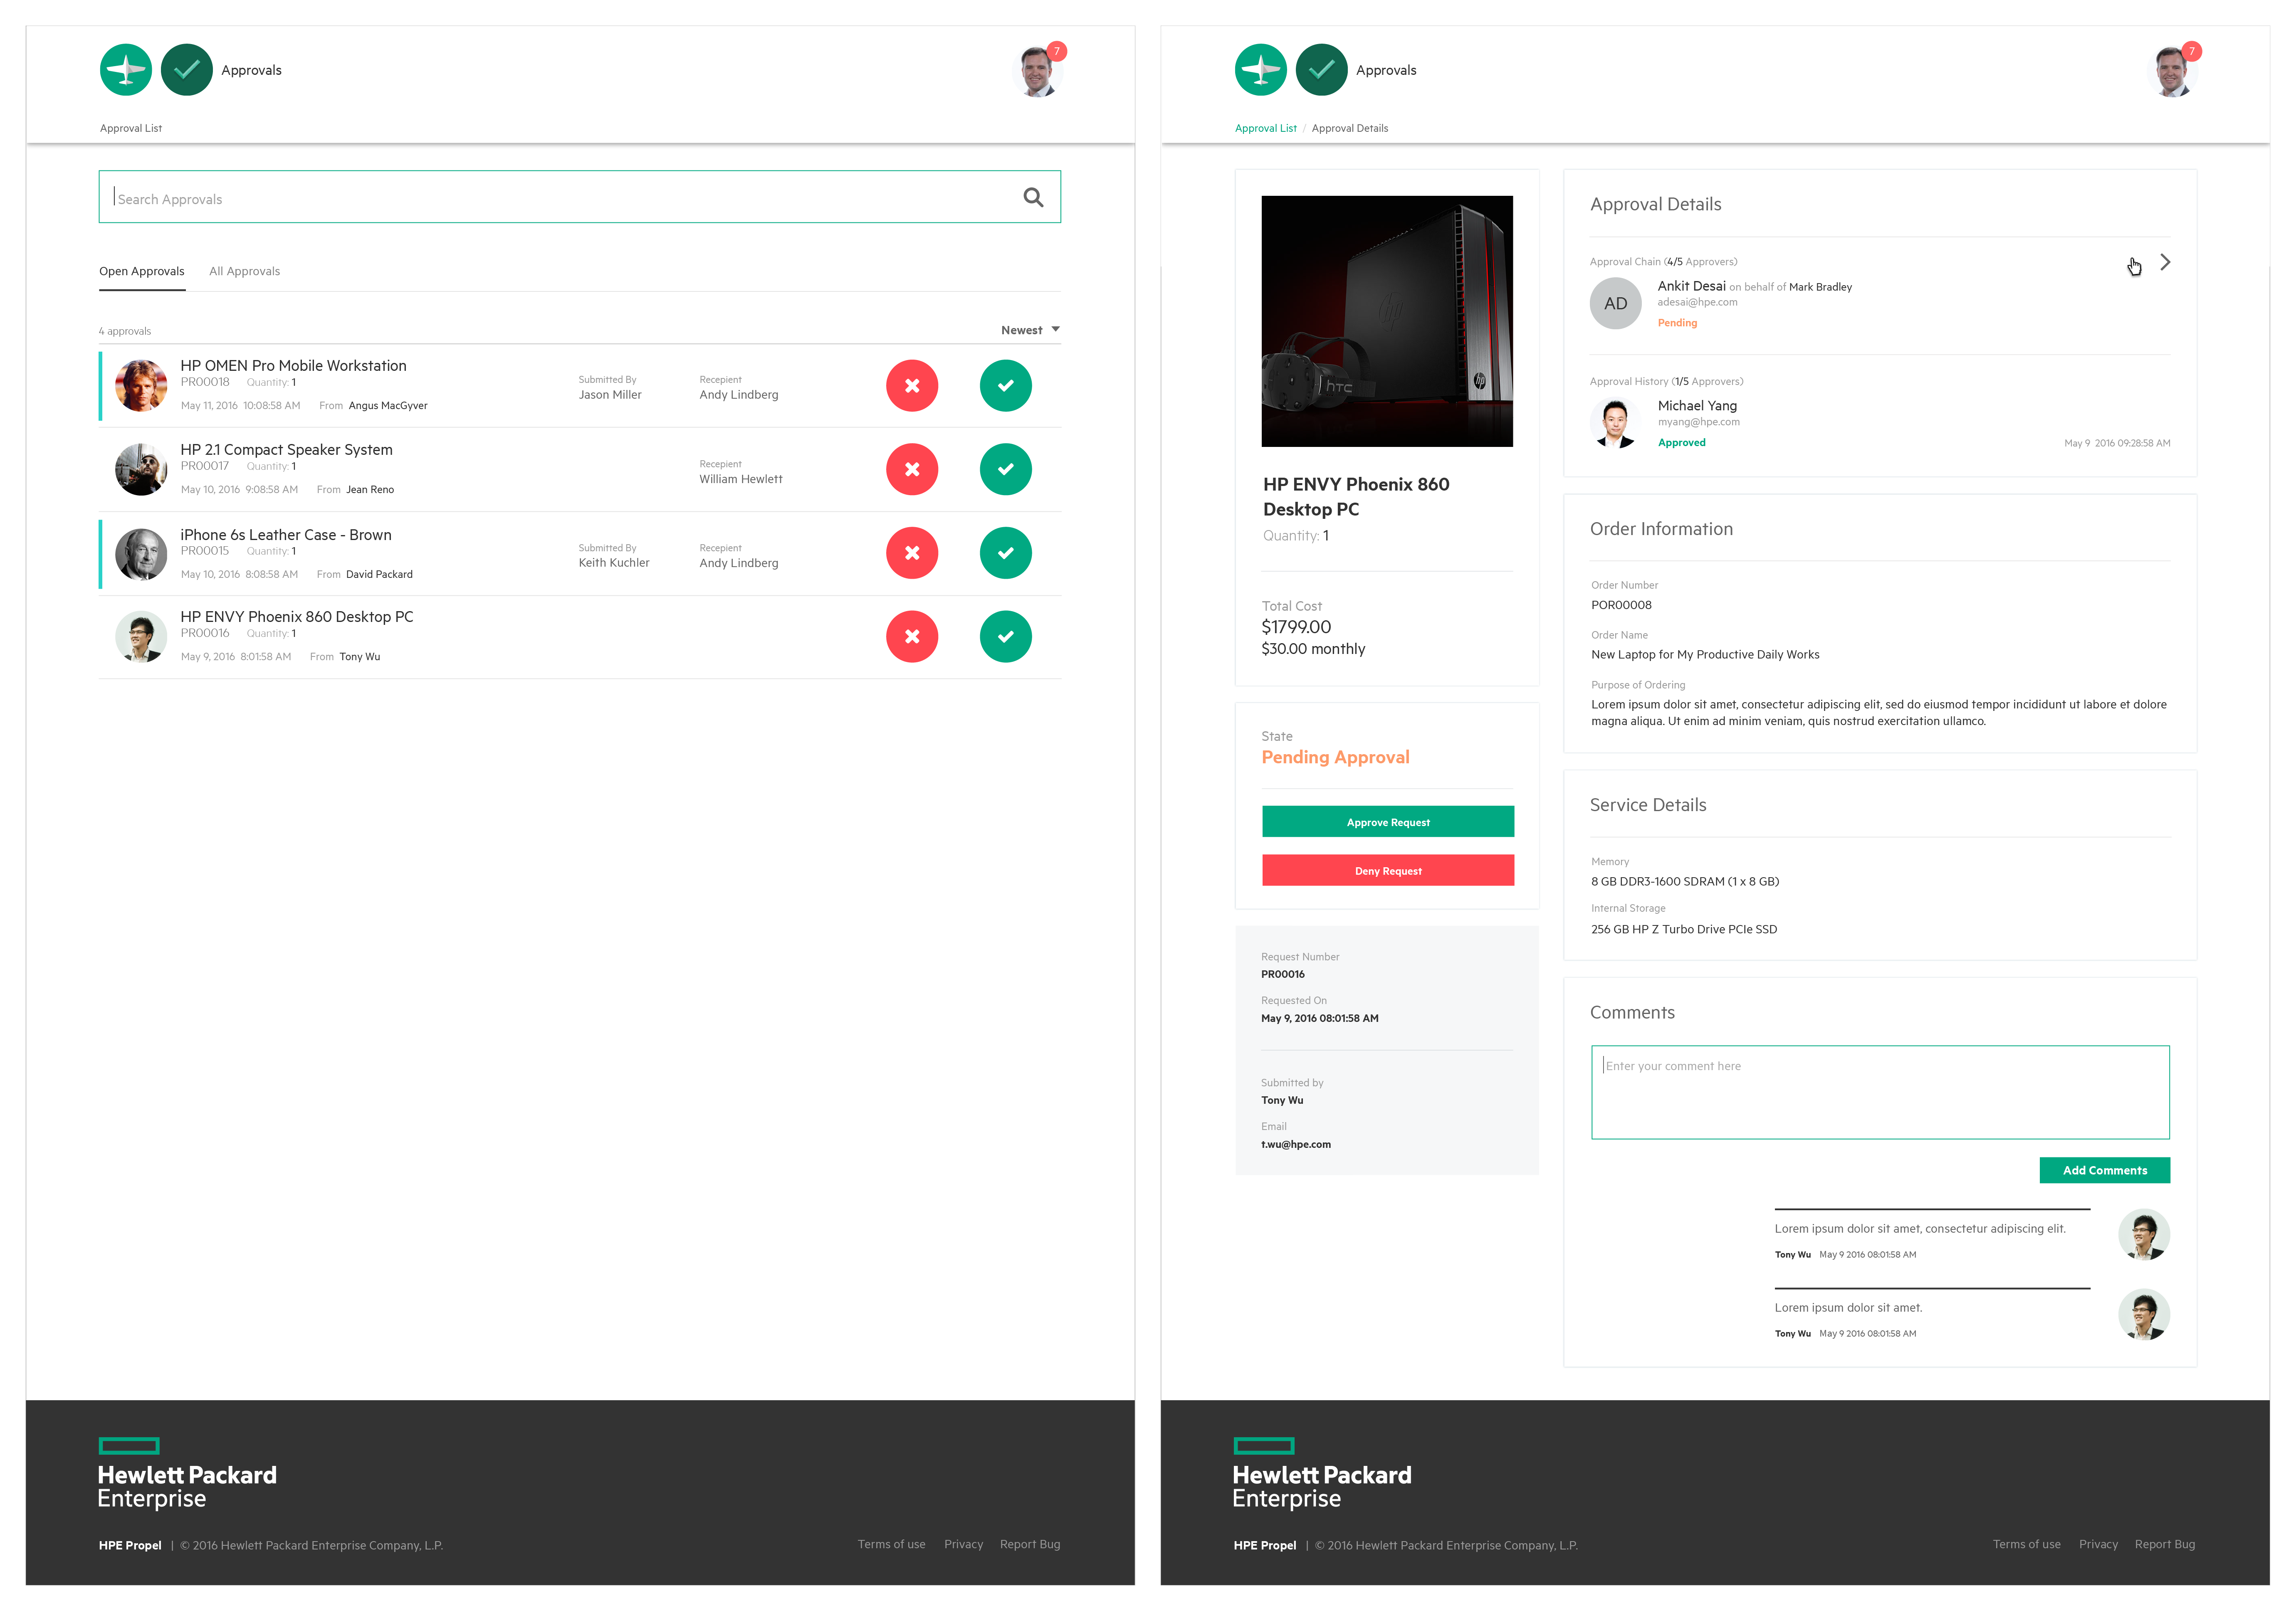
Task: Click Angus MacGyver's avatar in first row
Action: tap(141, 386)
